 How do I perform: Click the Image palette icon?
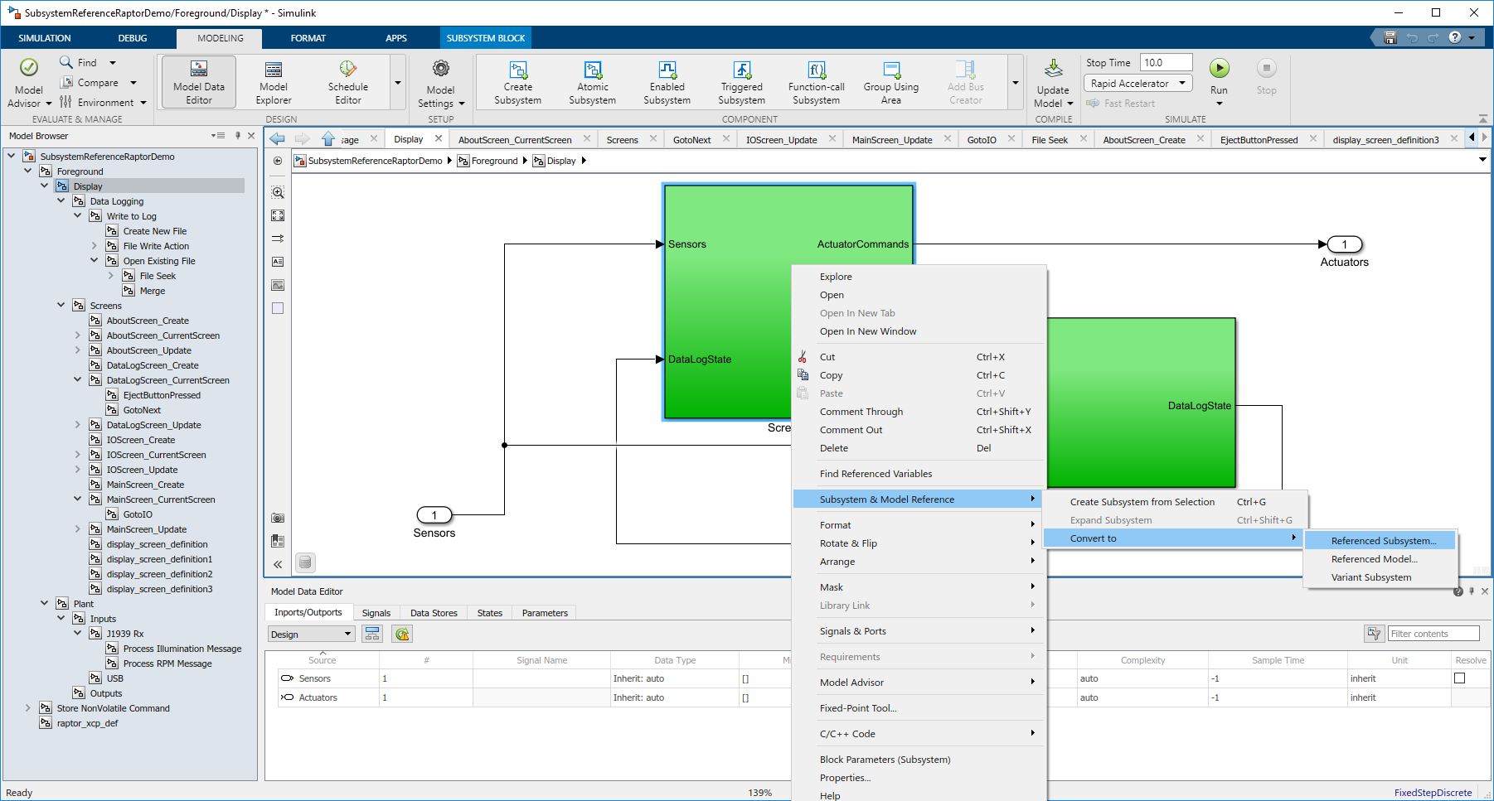278,285
